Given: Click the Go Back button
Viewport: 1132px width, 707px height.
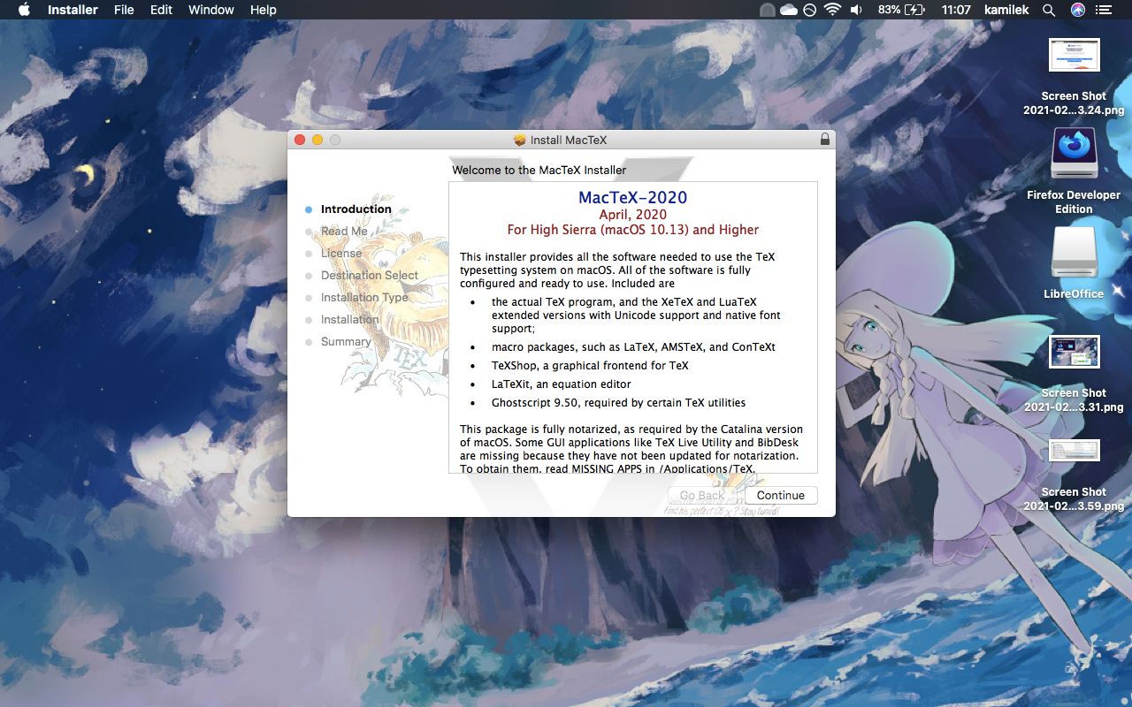Looking at the screenshot, I should tap(702, 495).
